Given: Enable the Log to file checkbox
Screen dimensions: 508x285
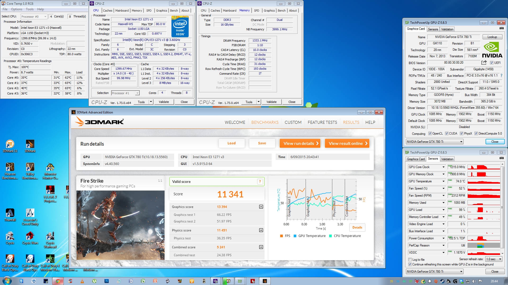Looking at the screenshot, I should [x=410, y=260].
